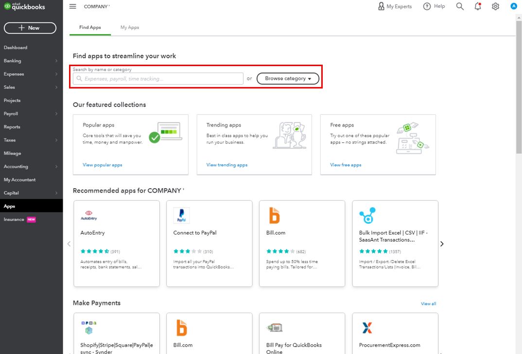Open the Synder sync app title

(x=117, y=348)
